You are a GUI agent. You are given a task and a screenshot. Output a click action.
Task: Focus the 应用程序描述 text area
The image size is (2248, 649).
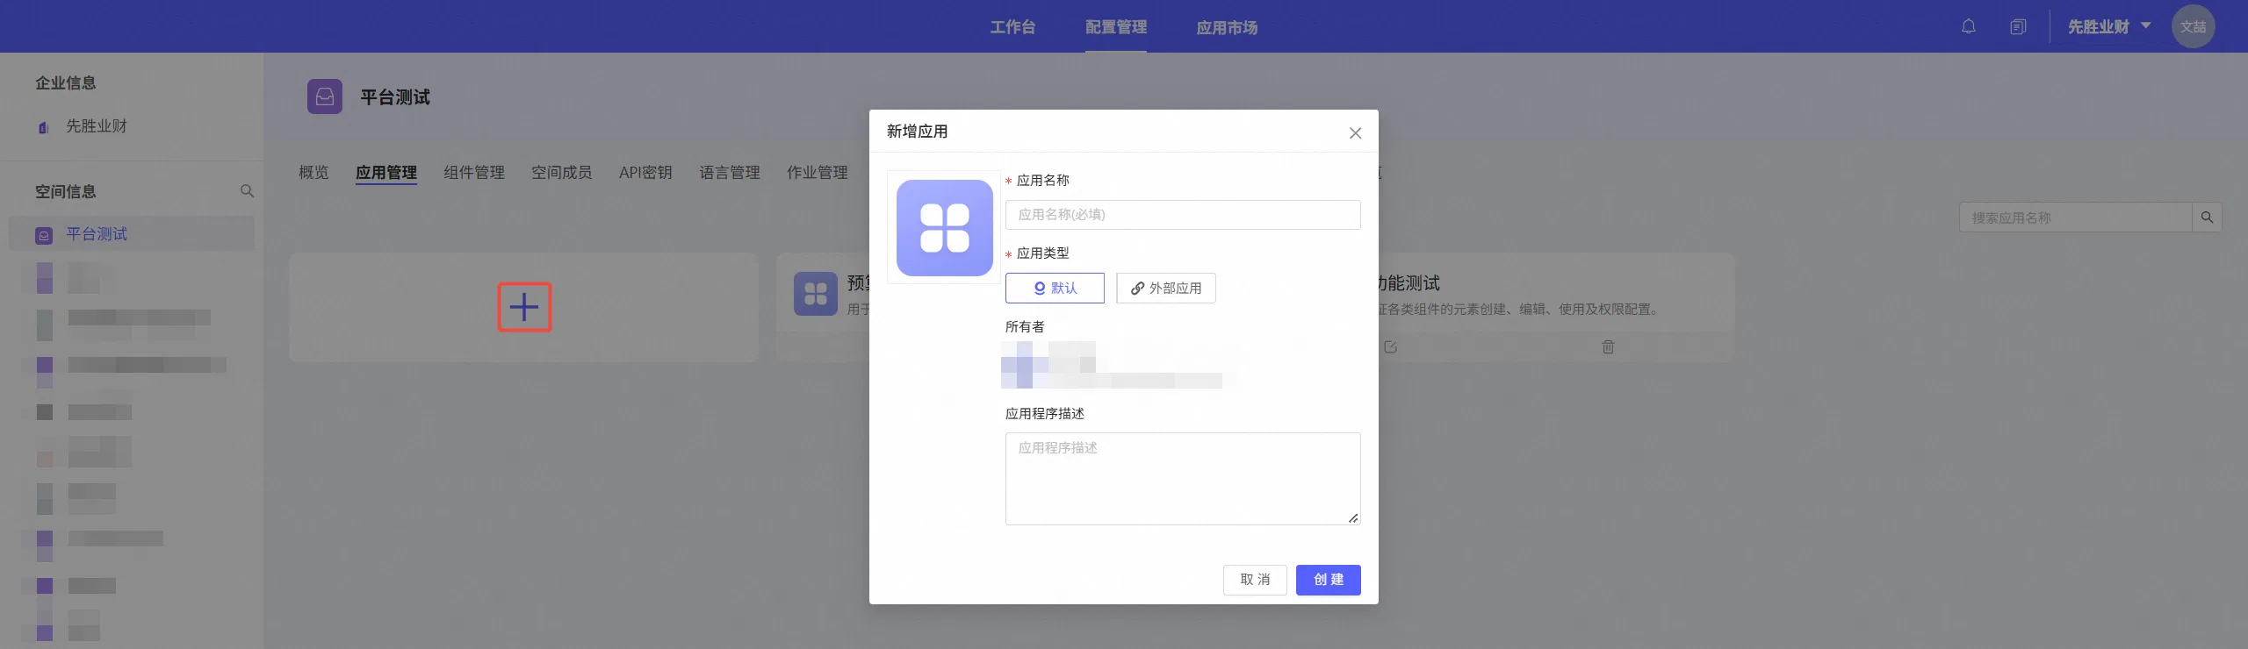(x=1183, y=479)
